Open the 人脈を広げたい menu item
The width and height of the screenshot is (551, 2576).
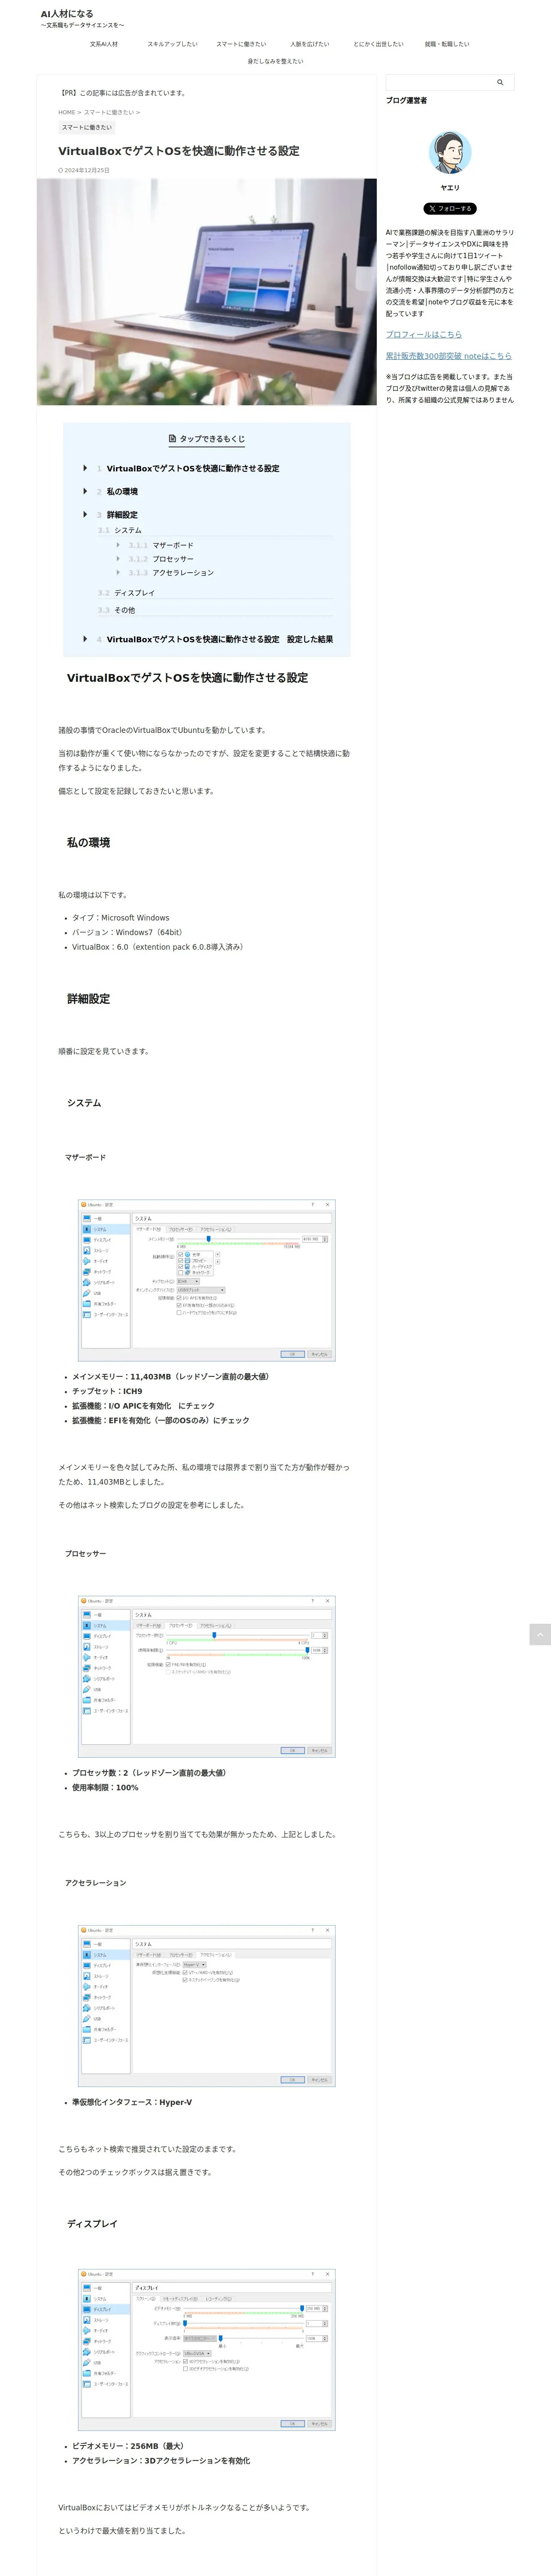pos(310,44)
